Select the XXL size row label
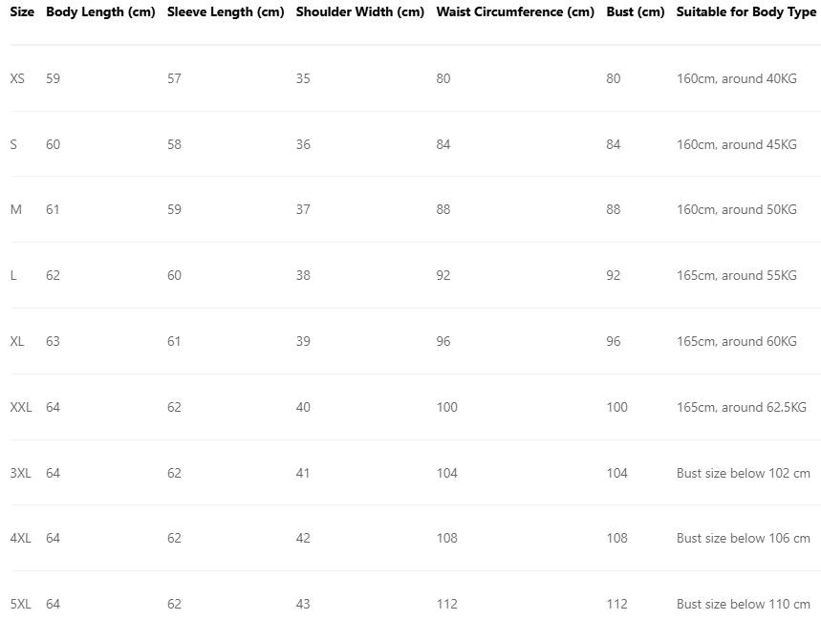821x620 pixels. pos(21,407)
